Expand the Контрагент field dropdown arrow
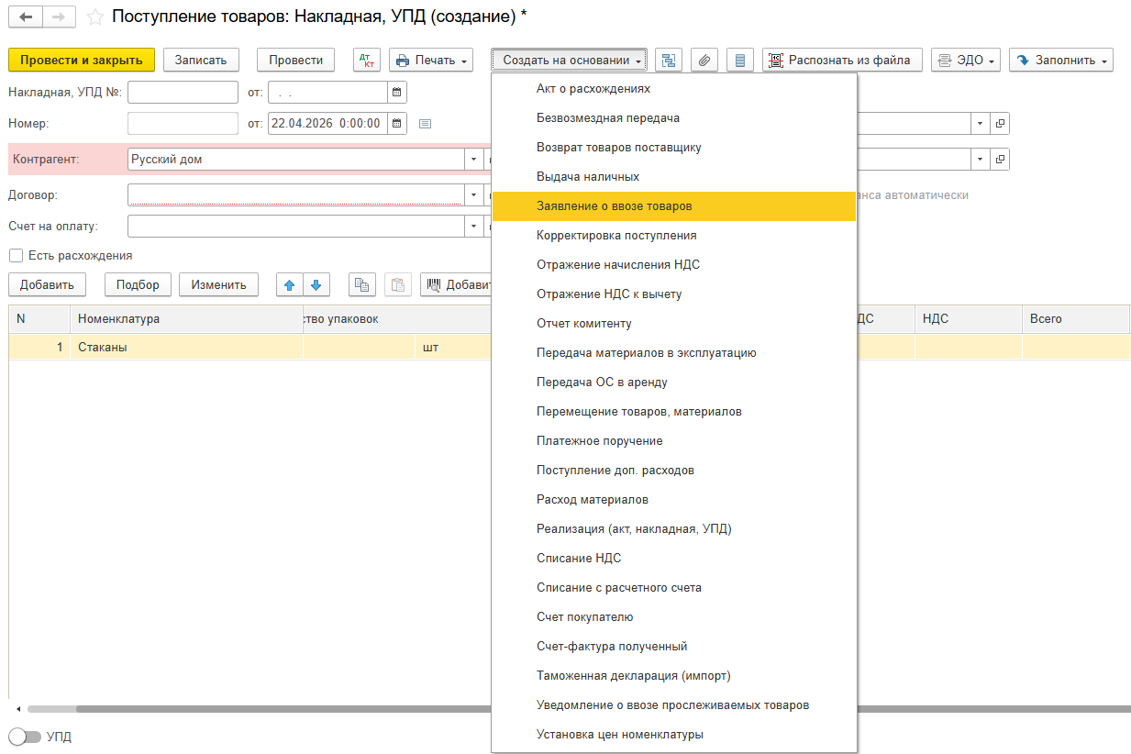This screenshot has width=1131, height=754. coord(474,160)
